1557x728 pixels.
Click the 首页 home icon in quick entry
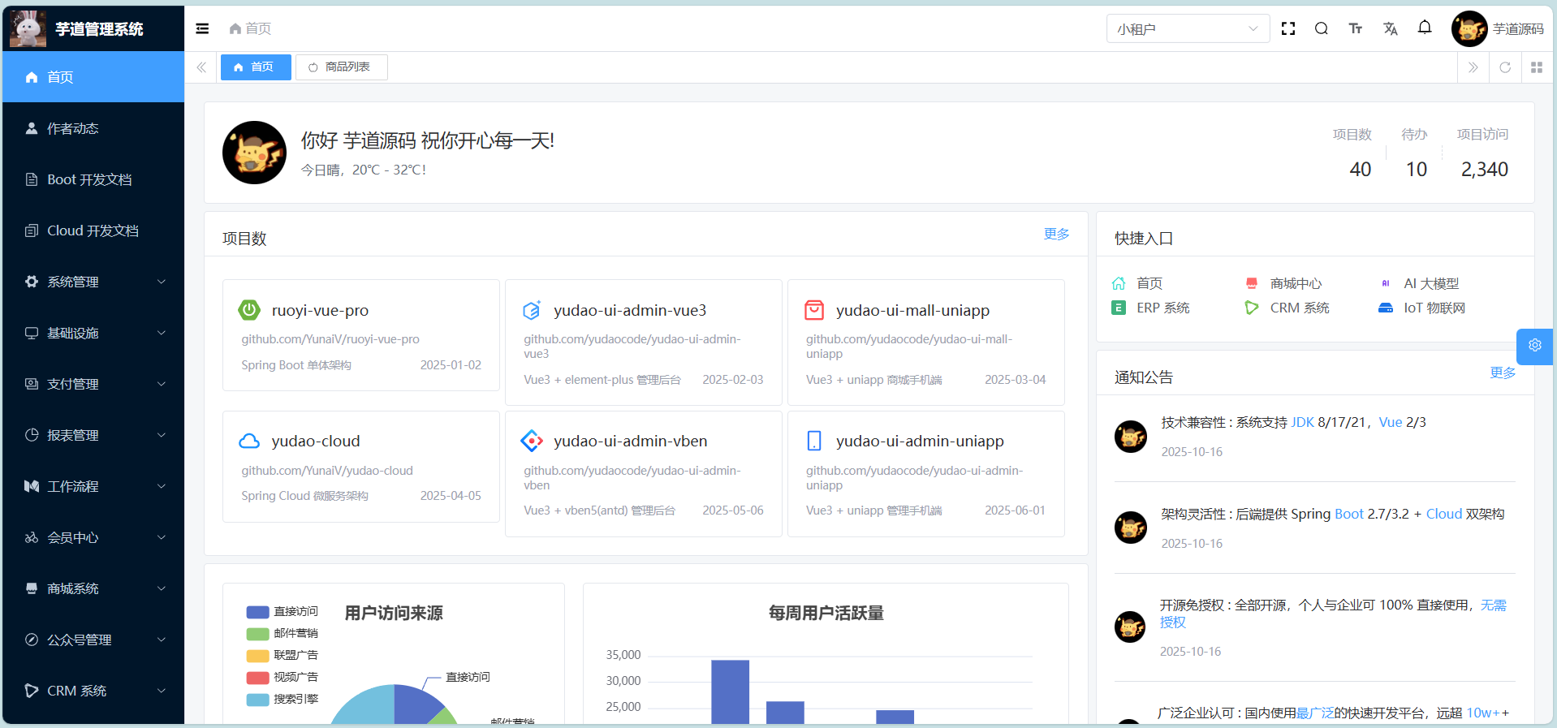(1119, 283)
